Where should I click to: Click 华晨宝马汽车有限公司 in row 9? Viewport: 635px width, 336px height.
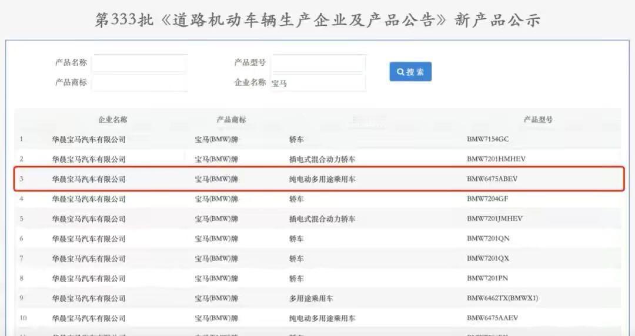tap(89, 298)
